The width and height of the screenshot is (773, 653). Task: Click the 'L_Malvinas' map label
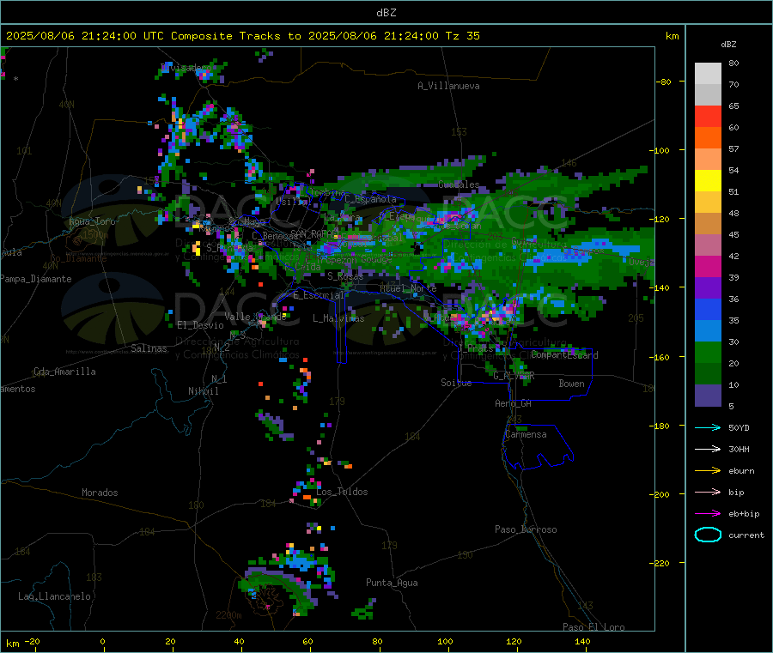coord(338,318)
